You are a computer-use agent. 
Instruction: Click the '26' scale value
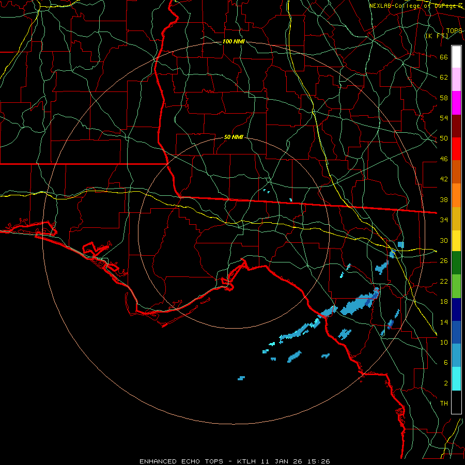click(444, 261)
